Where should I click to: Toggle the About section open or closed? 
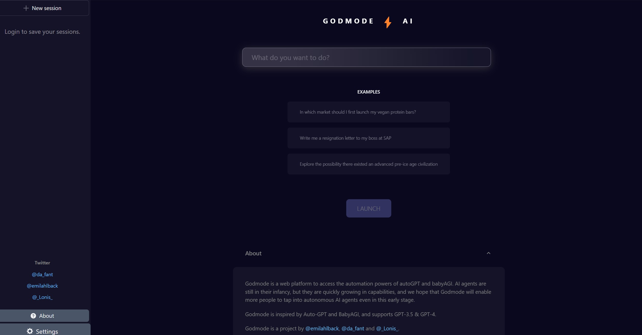[x=489, y=253]
